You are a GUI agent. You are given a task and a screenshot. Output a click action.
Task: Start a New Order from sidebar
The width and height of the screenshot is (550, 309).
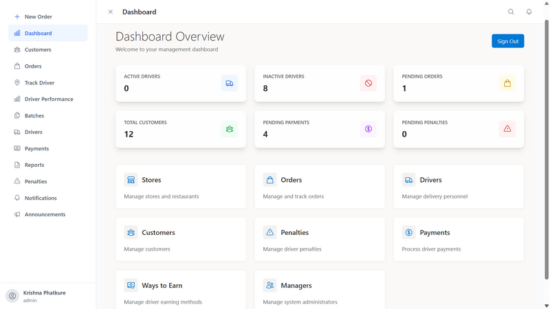(x=38, y=16)
